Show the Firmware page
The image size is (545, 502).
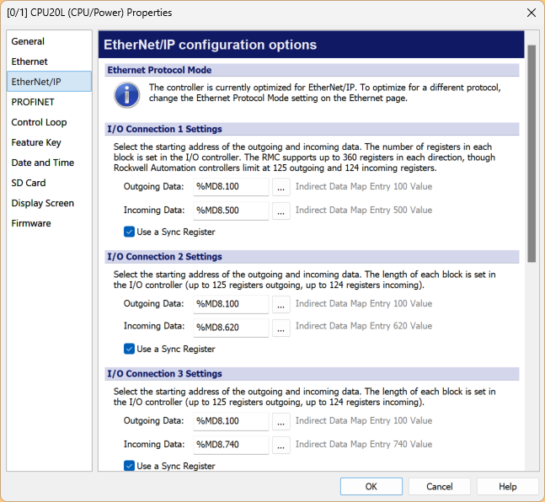click(x=31, y=223)
